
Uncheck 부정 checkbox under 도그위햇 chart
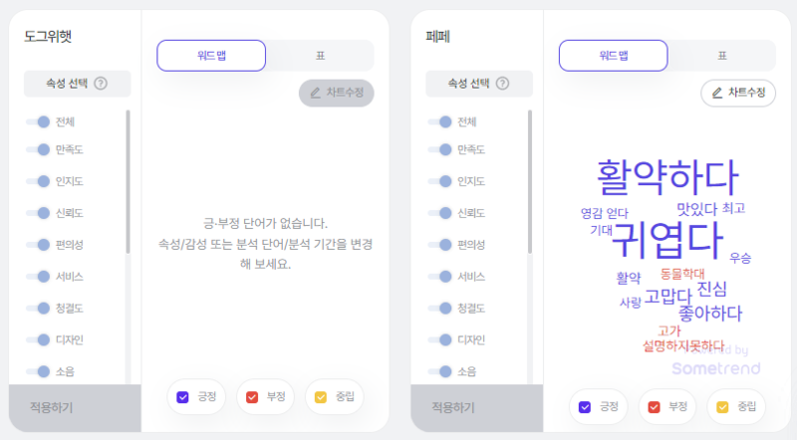click(252, 397)
